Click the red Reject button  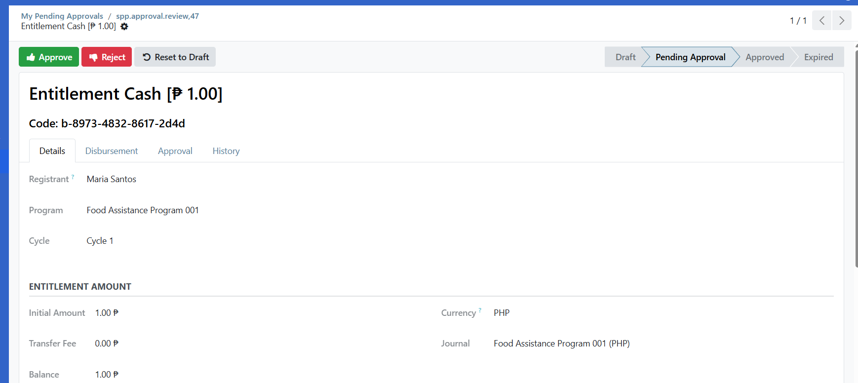click(x=107, y=57)
